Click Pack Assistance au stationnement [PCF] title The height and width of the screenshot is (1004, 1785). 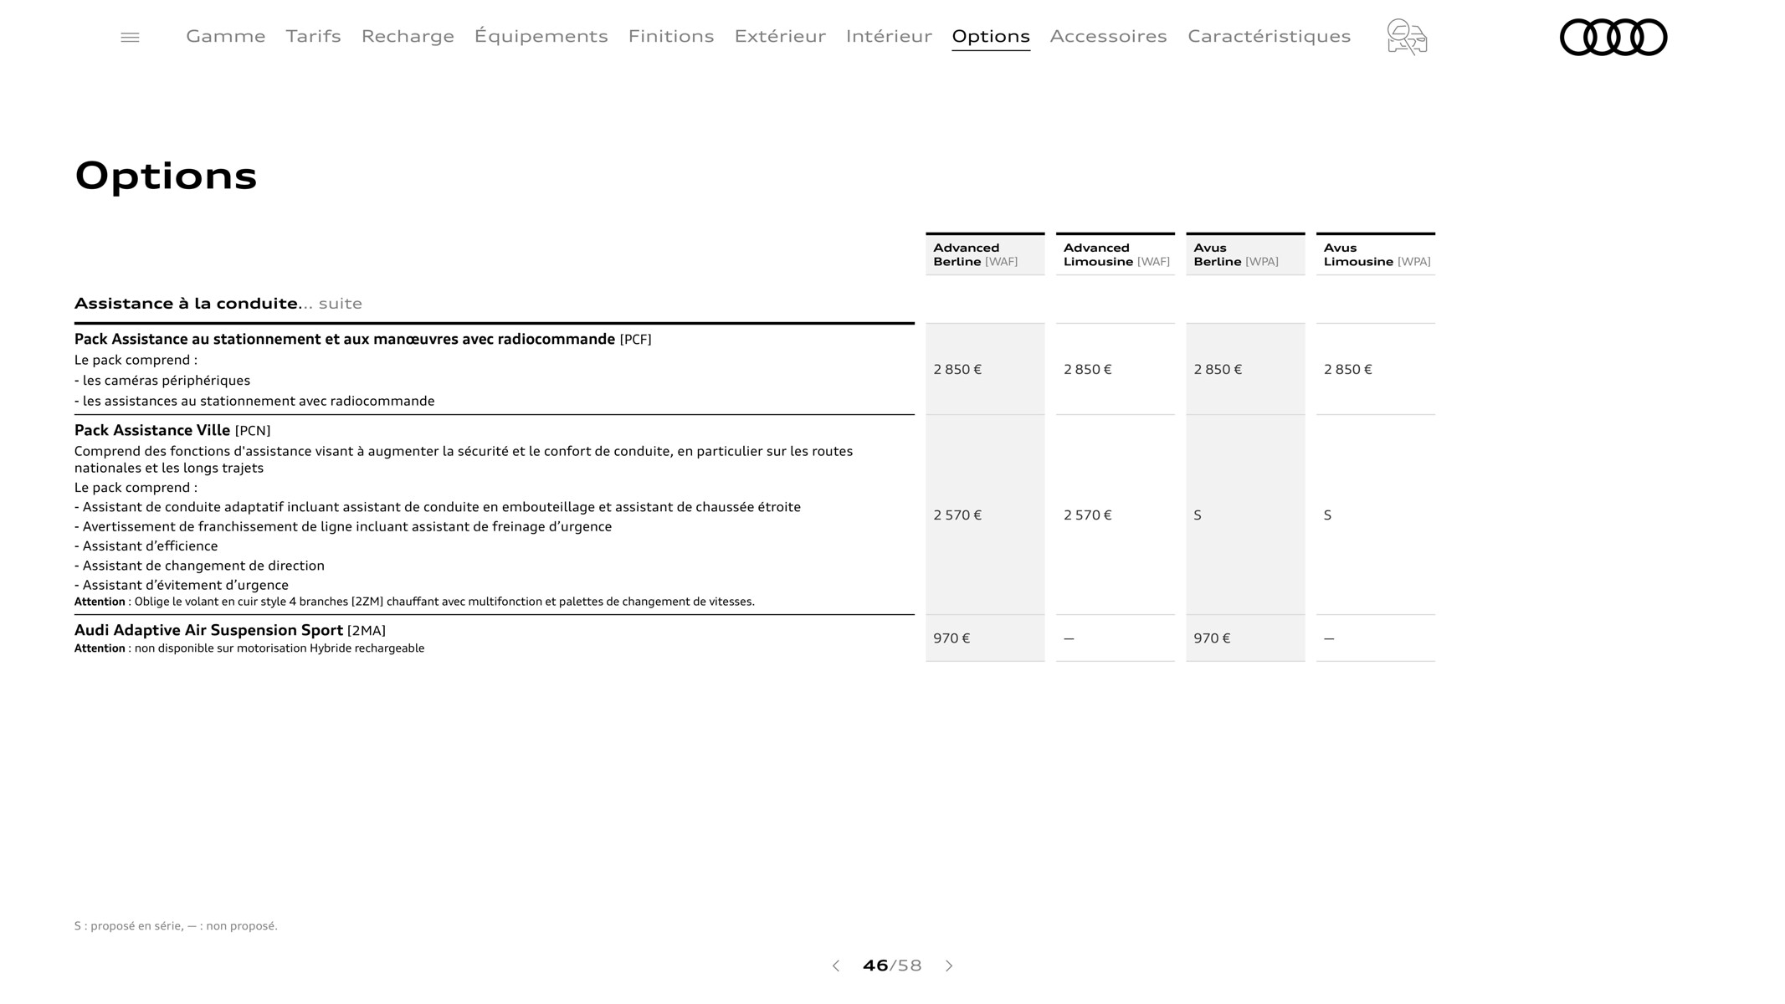click(x=362, y=339)
